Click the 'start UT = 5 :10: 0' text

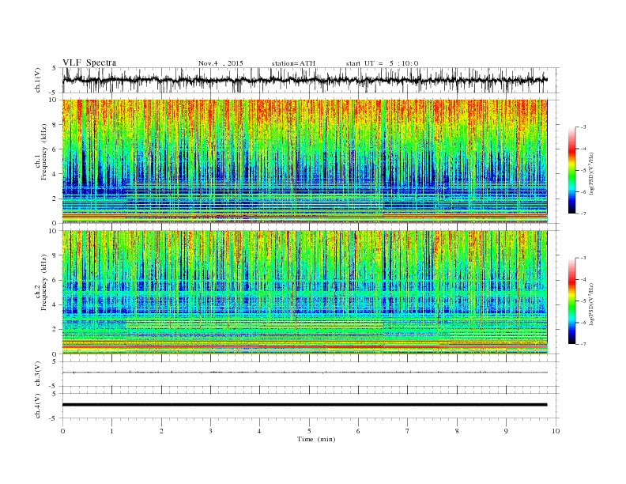click(382, 63)
